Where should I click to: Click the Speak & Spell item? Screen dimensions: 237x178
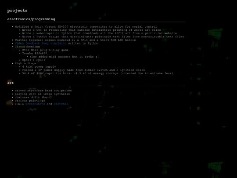click(x=33, y=60)
